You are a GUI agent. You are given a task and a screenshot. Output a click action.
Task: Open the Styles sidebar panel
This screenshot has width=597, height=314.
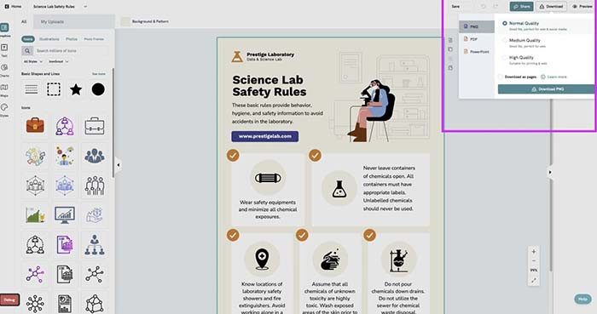(x=4, y=107)
